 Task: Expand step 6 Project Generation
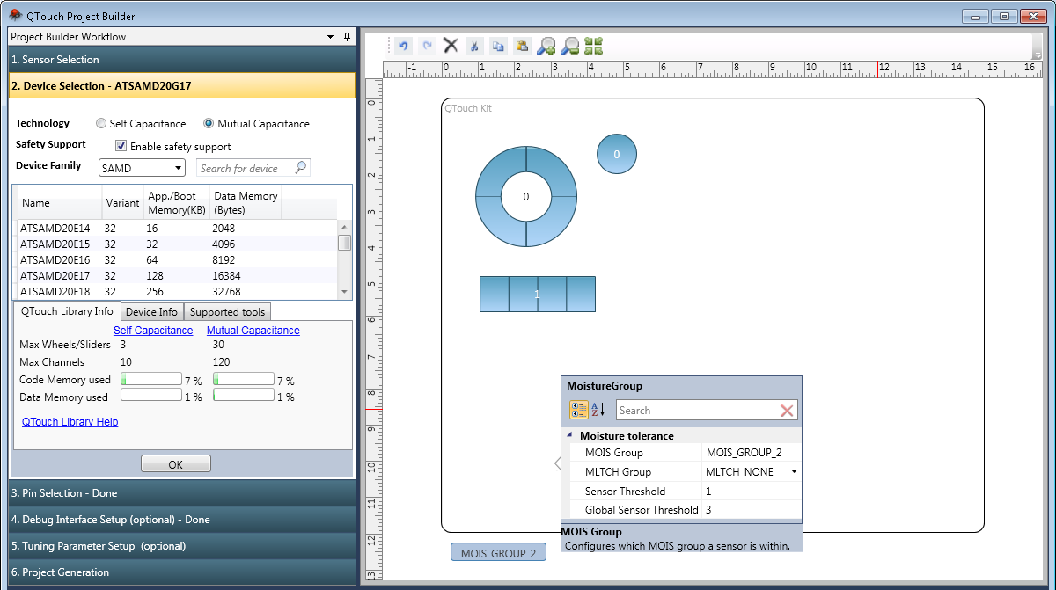[x=181, y=572]
